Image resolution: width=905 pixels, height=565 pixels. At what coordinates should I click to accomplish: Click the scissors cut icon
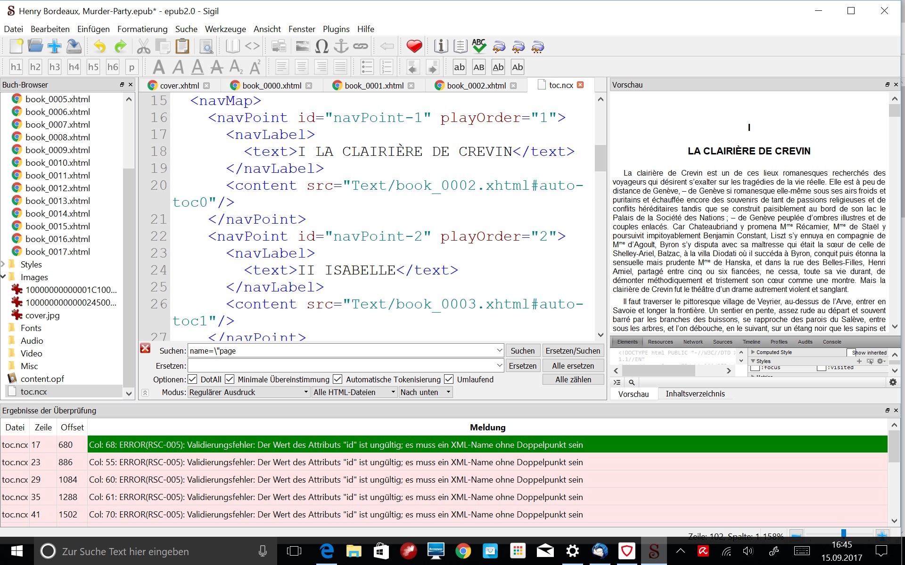[x=143, y=46]
